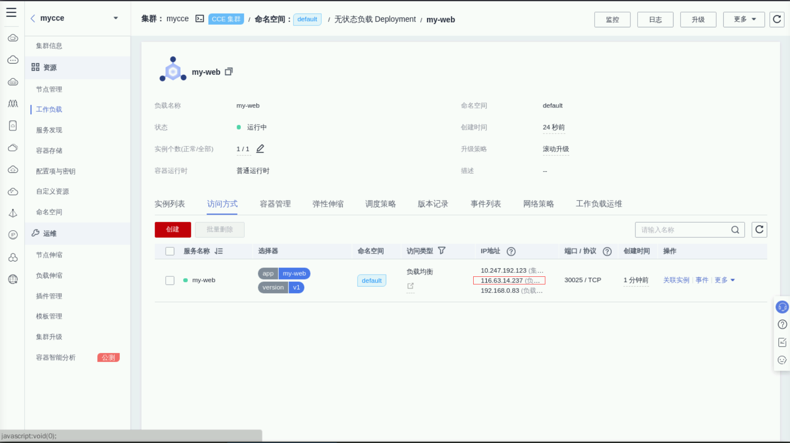Open the hamburger main menu
This screenshot has height=443, width=790.
point(11,12)
